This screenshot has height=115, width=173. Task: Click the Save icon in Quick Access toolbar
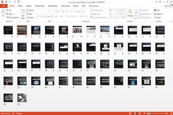coord(6,2)
